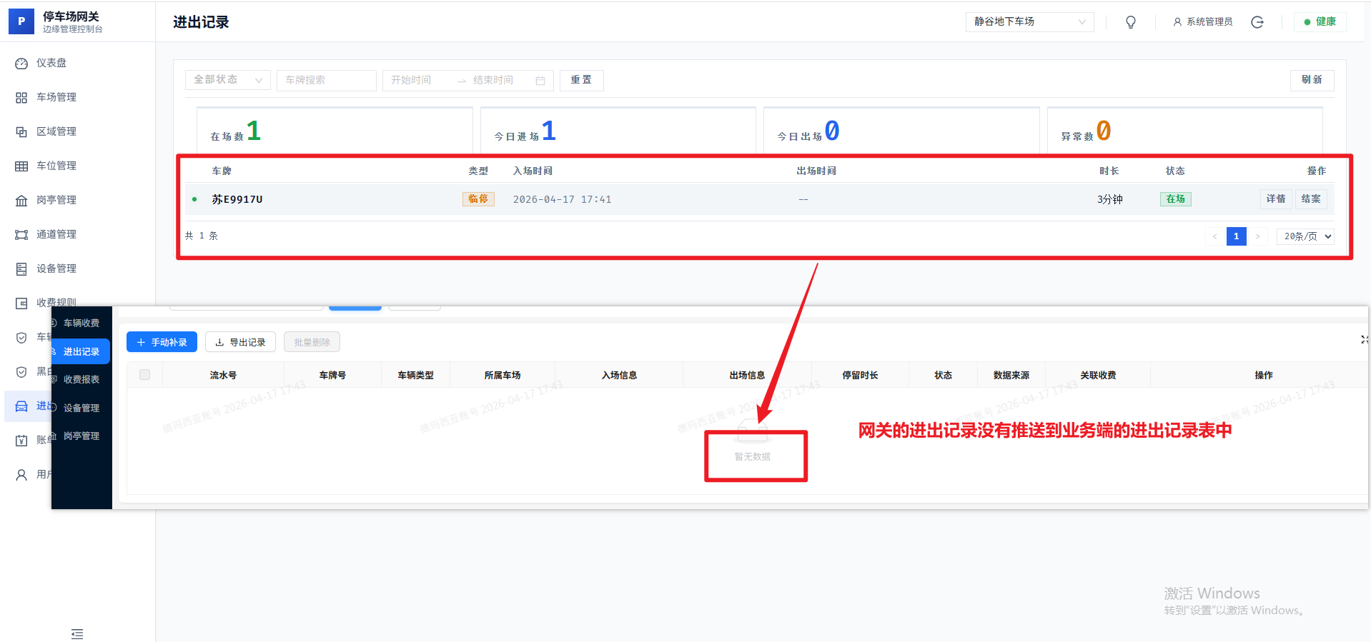
Task: Click the logout icon beside system admin
Action: pos(1257,22)
